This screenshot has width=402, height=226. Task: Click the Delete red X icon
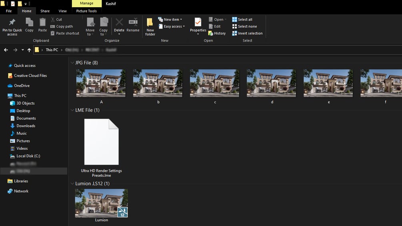click(119, 22)
